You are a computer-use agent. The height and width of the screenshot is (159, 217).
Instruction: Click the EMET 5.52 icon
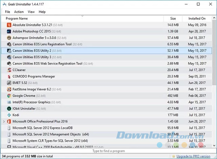click(x=9, y=83)
